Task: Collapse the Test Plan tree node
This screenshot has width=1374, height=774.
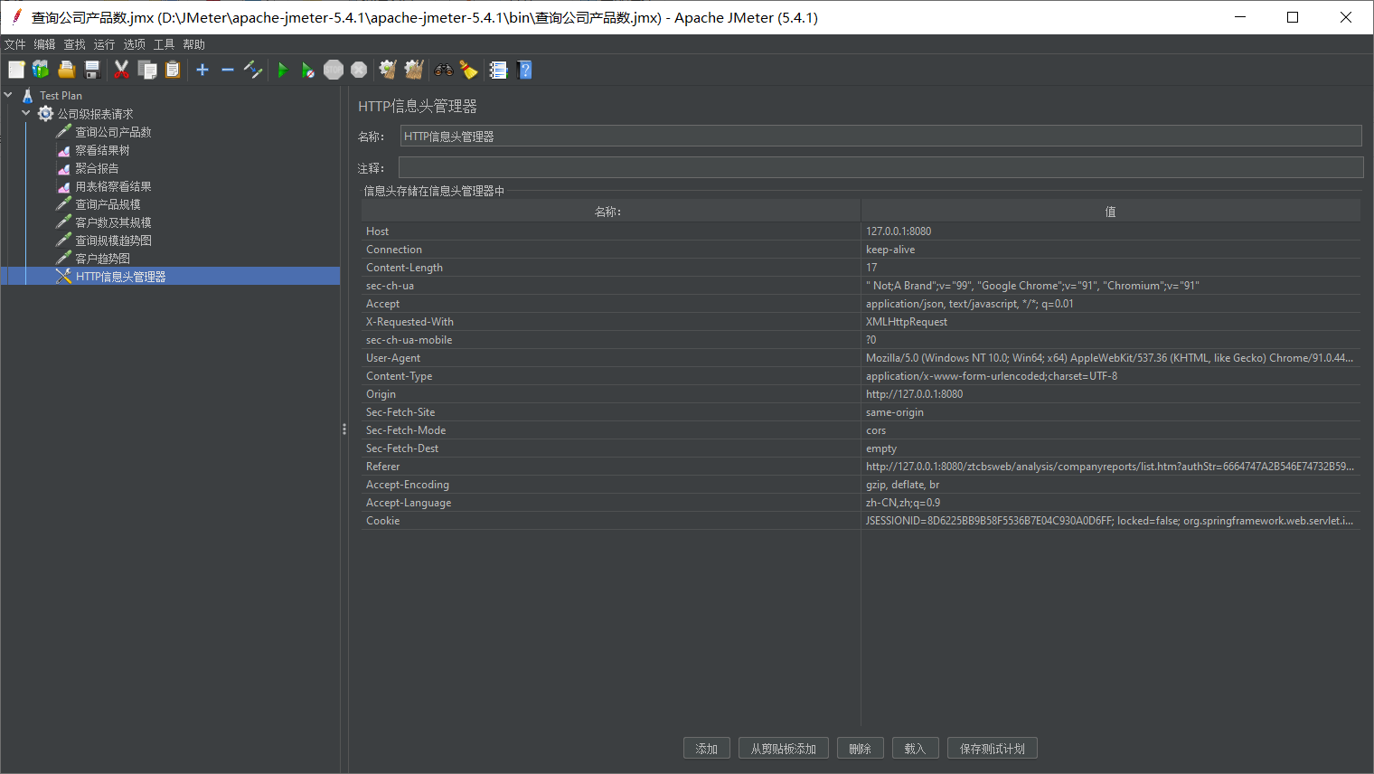Action: 8,95
